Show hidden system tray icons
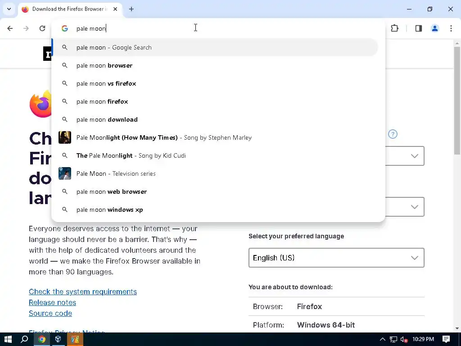461x346 pixels. point(383,339)
